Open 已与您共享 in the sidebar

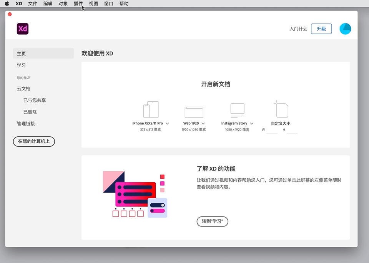pyautogui.click(x=35, y=100)
